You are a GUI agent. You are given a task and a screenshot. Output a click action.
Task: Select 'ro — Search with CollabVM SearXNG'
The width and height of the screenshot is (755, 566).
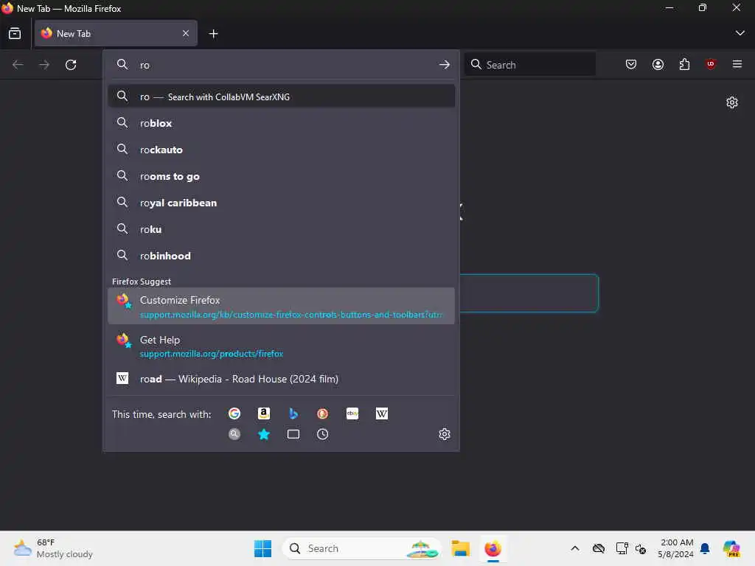click(282, 97)
